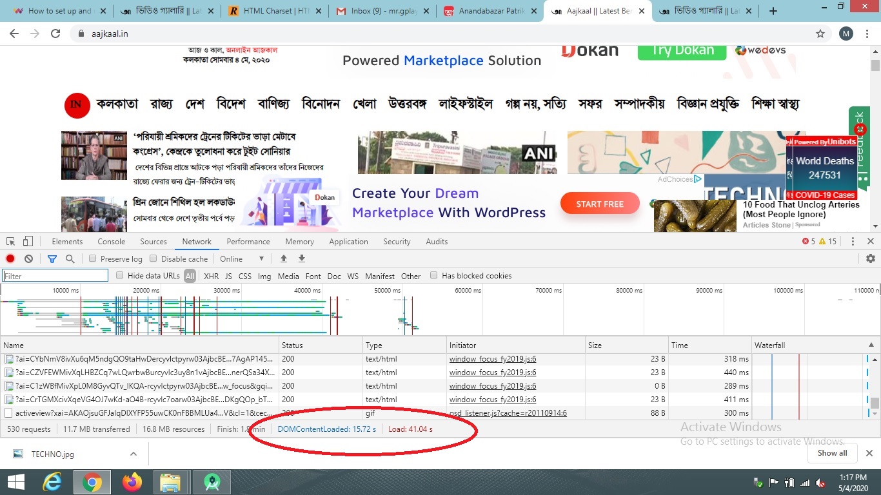Open Firefox from the taskbar
Viewport: 881px width, 495px height.
[132, 482]
